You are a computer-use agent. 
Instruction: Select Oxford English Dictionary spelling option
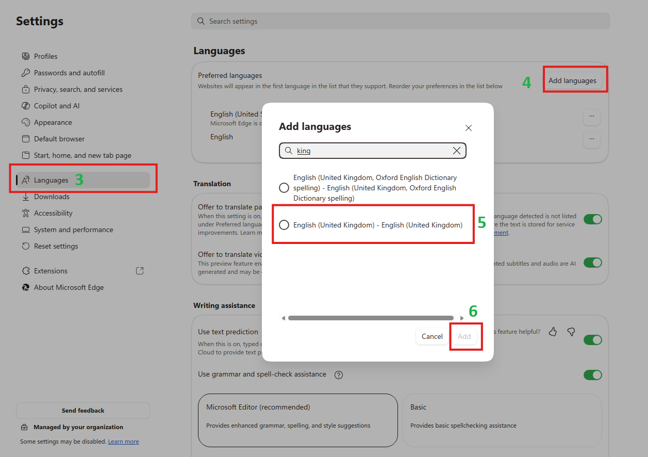(x=284, y=188)
